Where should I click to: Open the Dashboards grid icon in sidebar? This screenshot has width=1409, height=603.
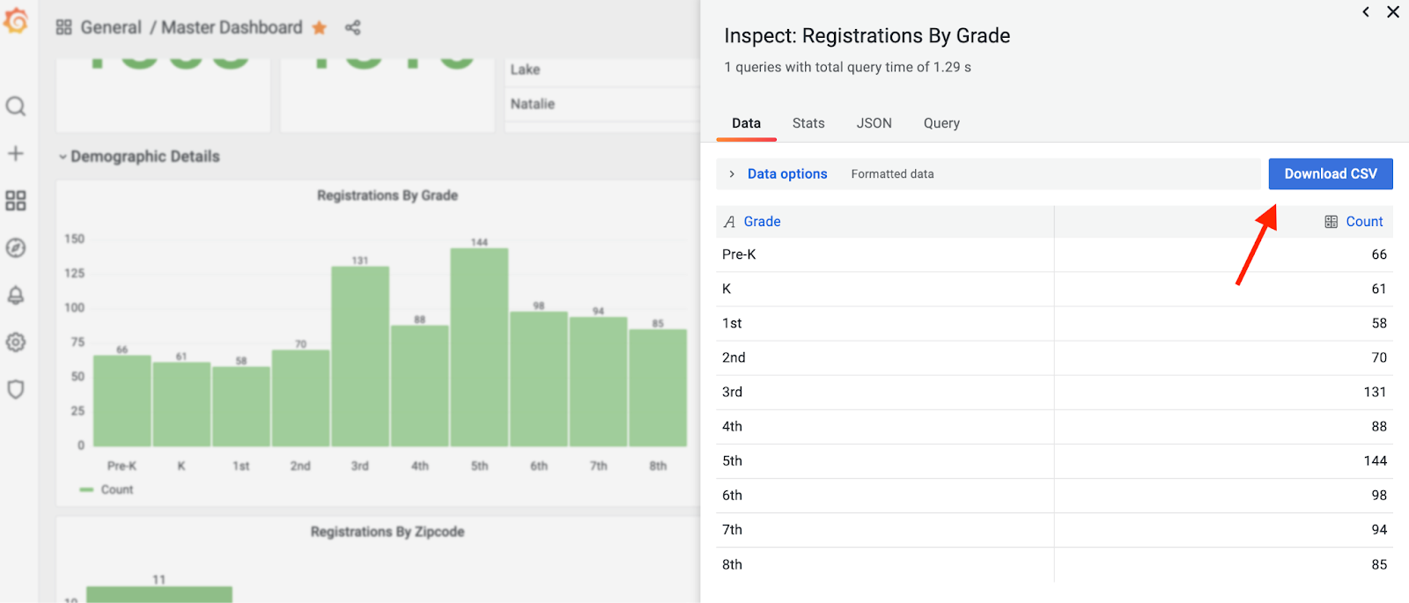pos(16,201)
